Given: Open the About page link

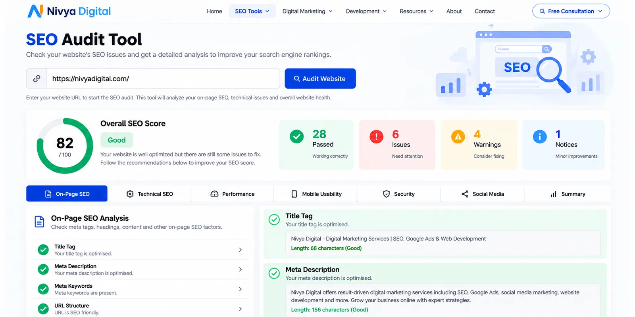Looking at the screenshot, I should [454, 11].
